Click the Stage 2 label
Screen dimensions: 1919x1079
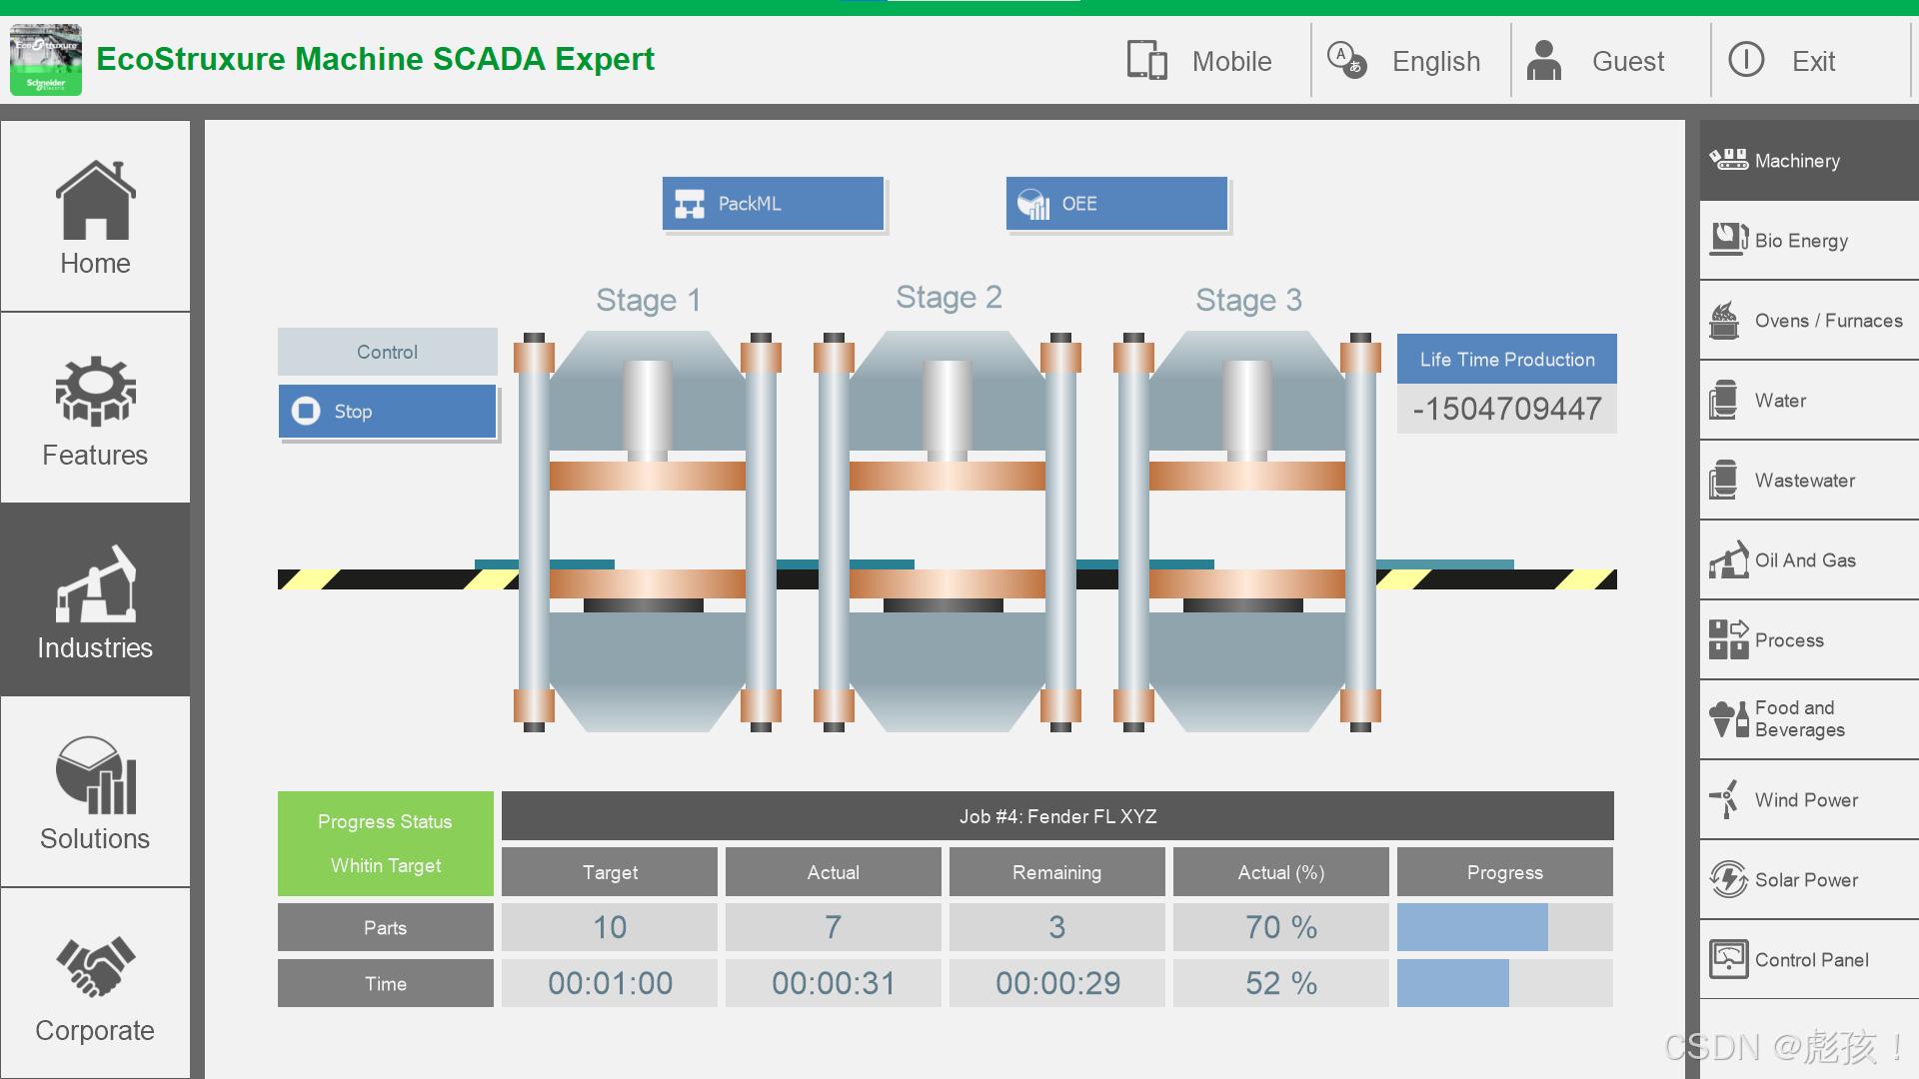[x=949, y=298]
